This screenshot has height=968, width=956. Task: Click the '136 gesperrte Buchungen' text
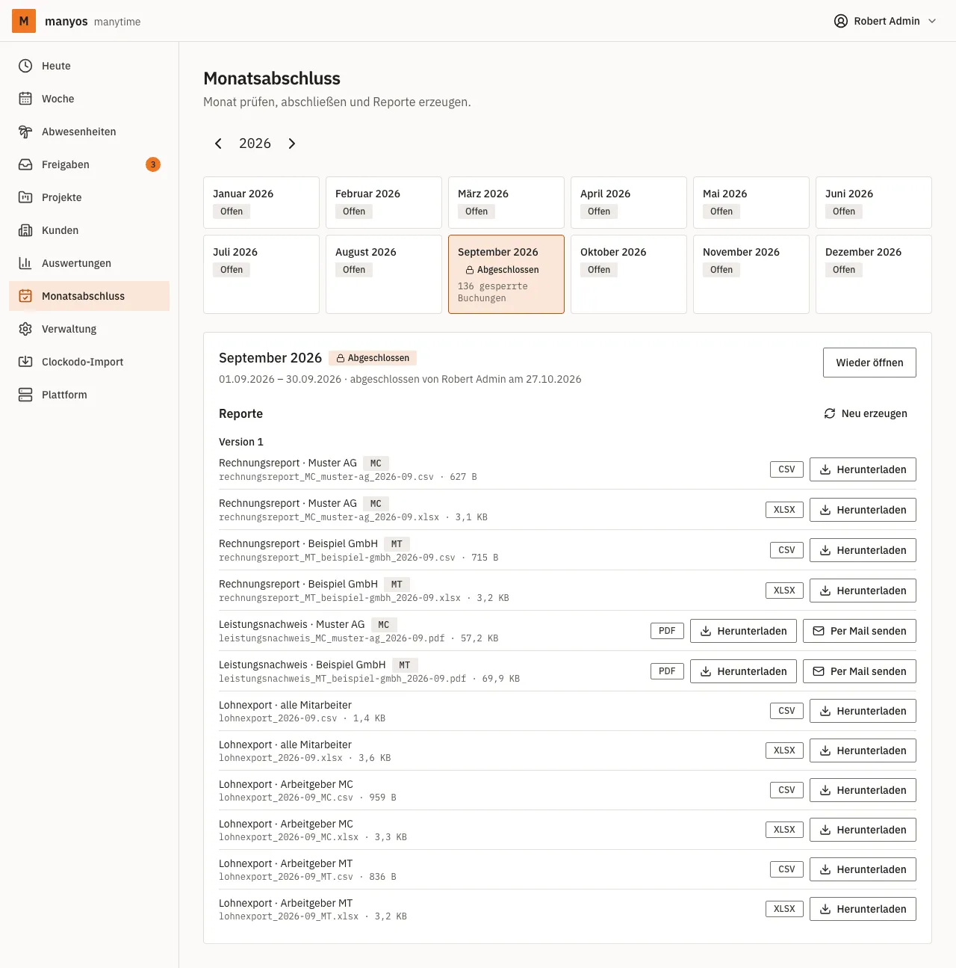tap(493, 292)
